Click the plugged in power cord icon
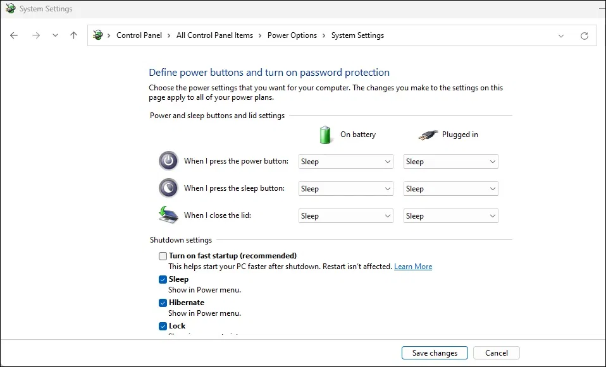Image resolution: width=606 pixels, height=367 pixels. (x=427, y=135)
